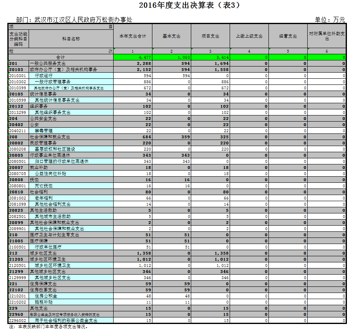Image resolution: width=351 pixels, height=335 pixels.
Task: Select the 对附属单位补助支出 column header
Action: 326,36
